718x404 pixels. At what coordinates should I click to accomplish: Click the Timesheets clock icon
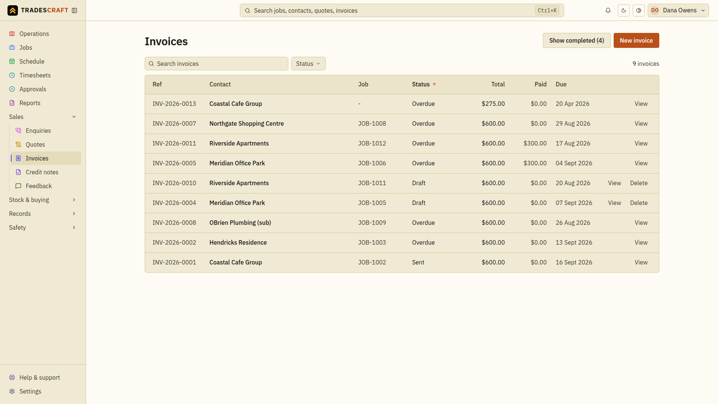tap(12, 75)
